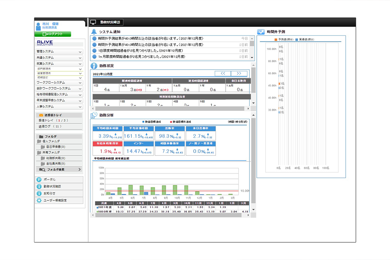Click the システム通知 bell icon
The width and height of the screenshot is (390, 260).
[x=94, y=32]
